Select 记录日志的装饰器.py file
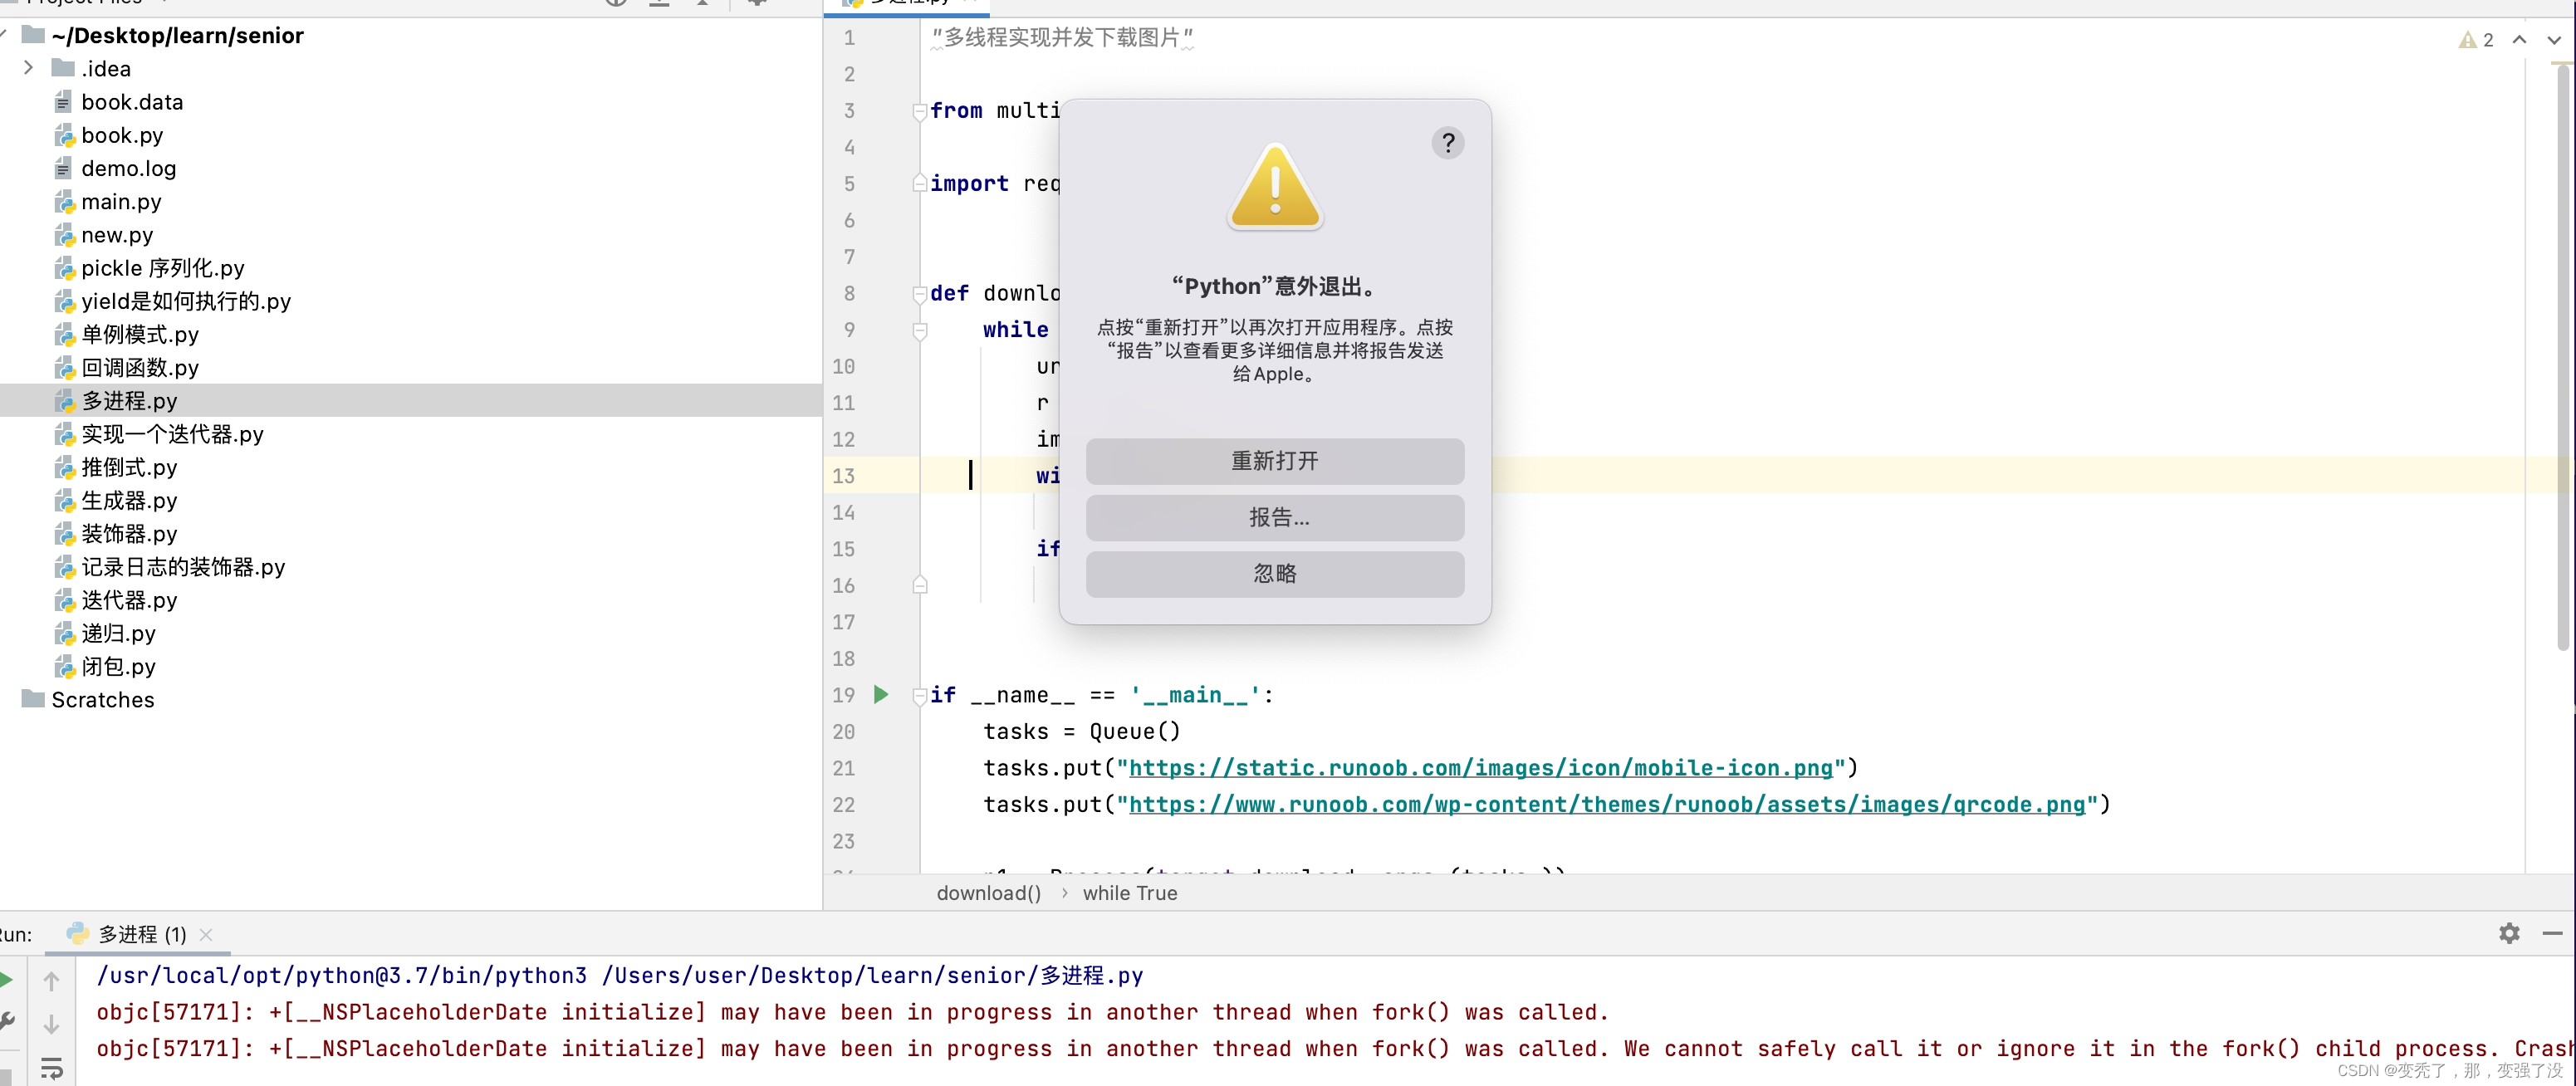 click(183, 567)
